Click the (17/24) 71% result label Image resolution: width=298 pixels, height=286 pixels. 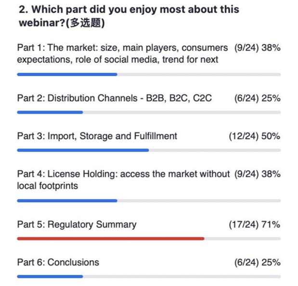255,224
